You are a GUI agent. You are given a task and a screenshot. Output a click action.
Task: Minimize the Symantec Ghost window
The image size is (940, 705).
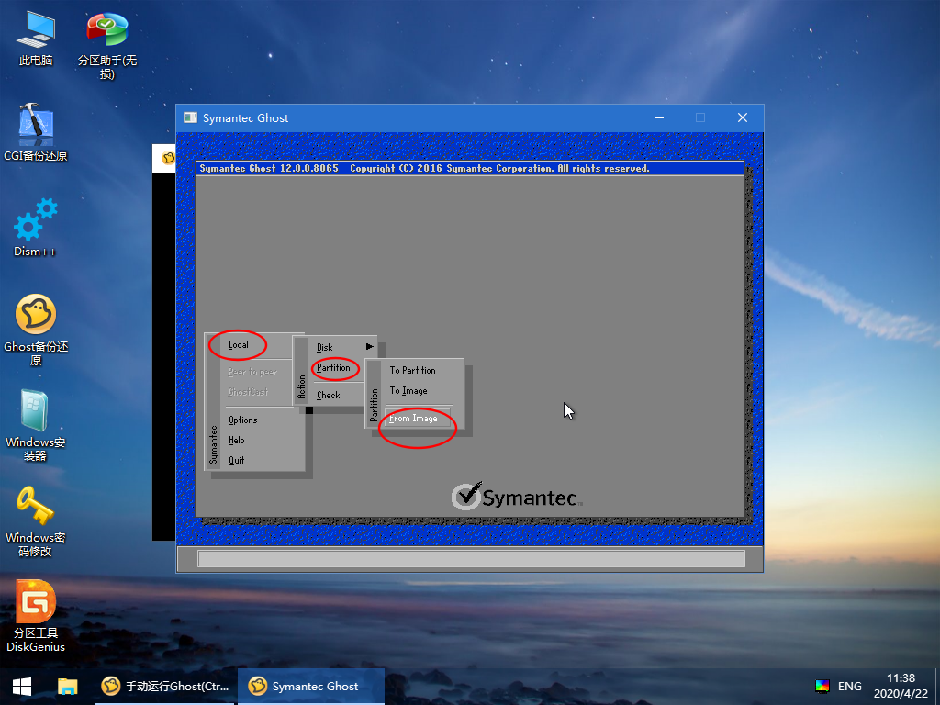(659, 117)
